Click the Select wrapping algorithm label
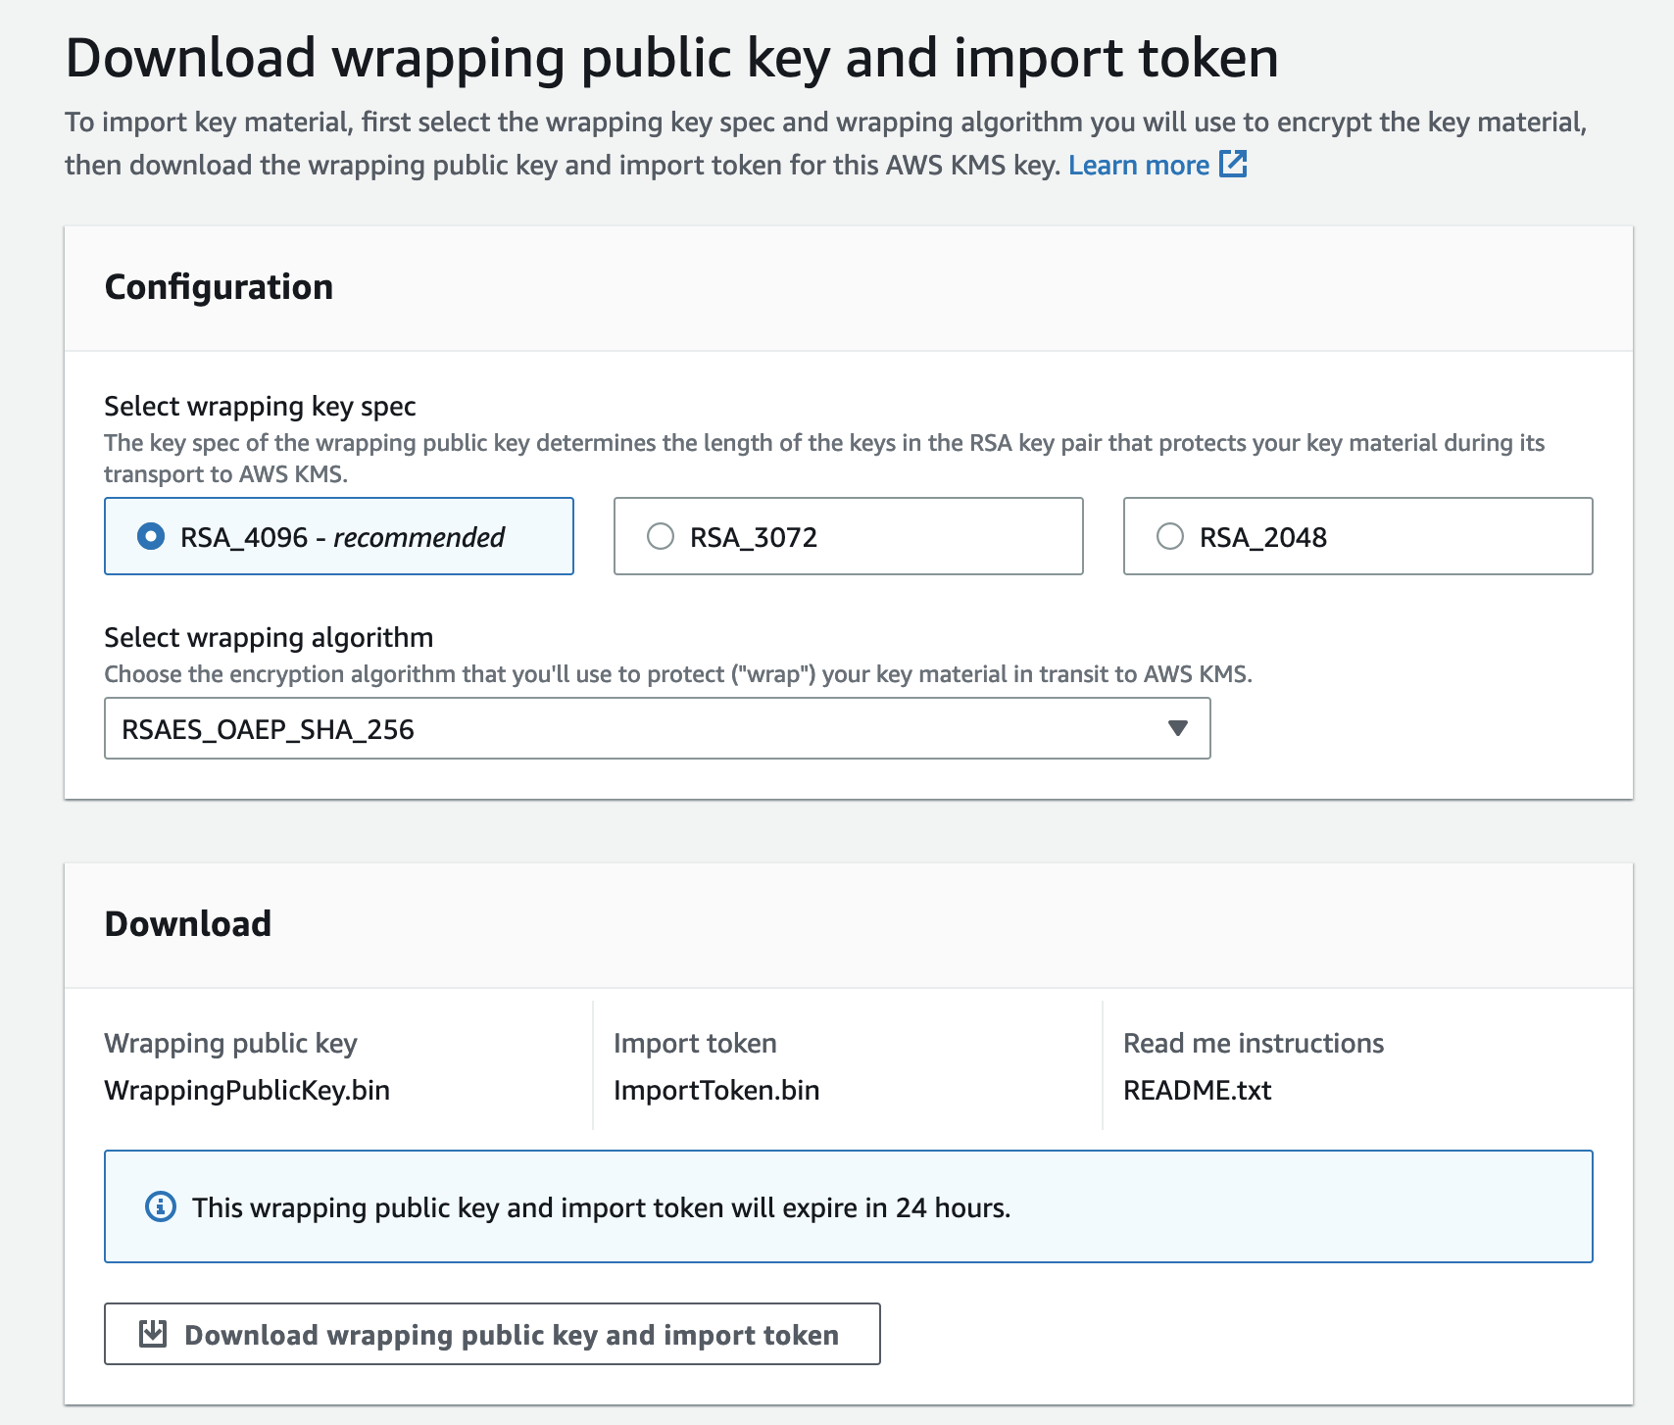The height and width of the screenshot is (1425, 1674). pos(269,637)
